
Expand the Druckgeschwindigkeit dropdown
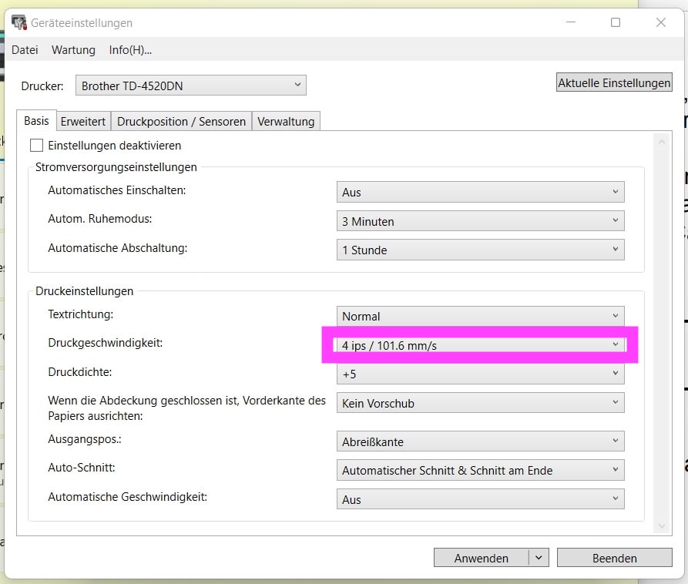click(481, 345)
